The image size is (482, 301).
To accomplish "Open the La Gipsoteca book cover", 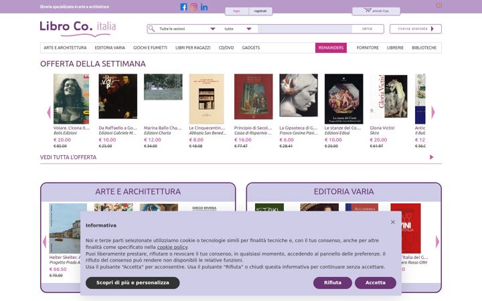I will [x=299, y=95].
